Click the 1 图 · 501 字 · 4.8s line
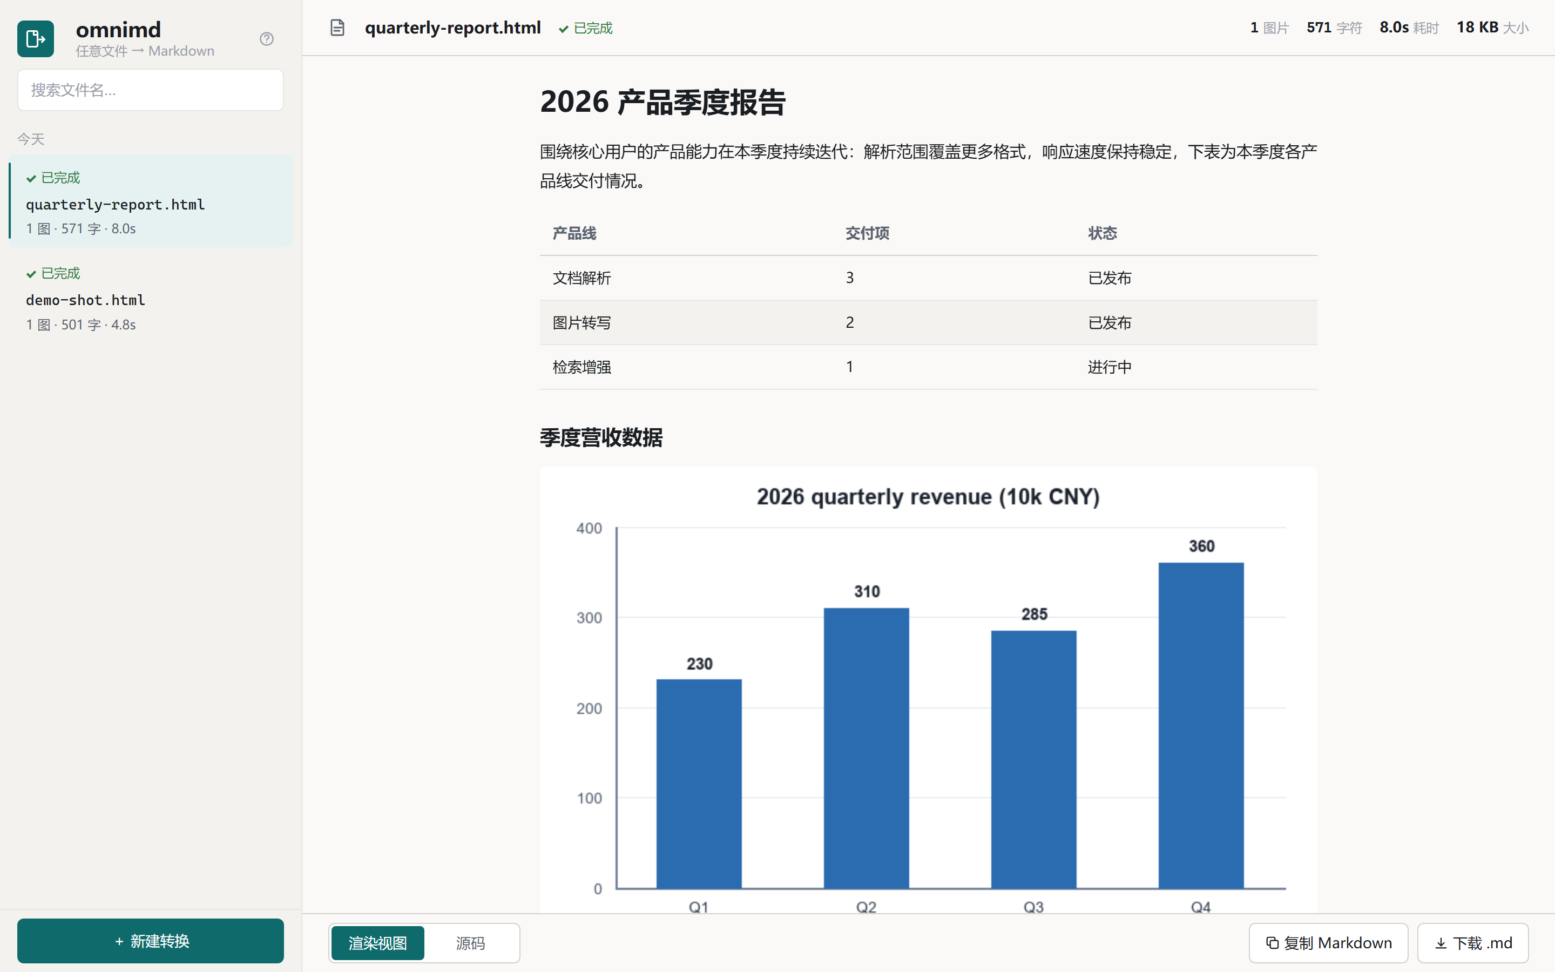The width and height of the screenshot is (1555, 972). (x=81, y=325)
